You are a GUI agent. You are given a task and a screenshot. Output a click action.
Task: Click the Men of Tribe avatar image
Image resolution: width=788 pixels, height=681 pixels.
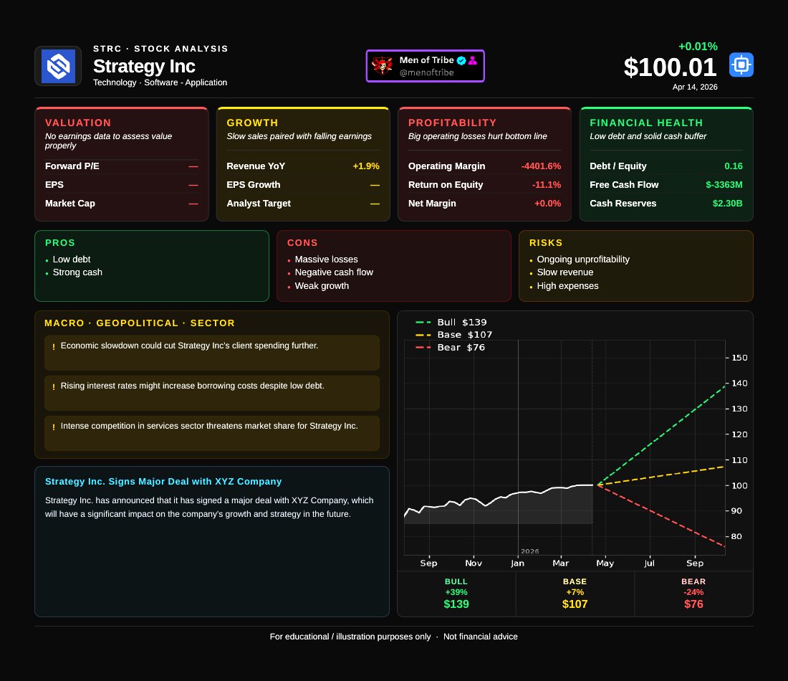[383, 65]
